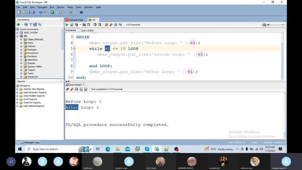Image resolution: width=302 pixels, height=170 pixels.
Task: Select the Worksheet tab
Action: coord(71,30)
